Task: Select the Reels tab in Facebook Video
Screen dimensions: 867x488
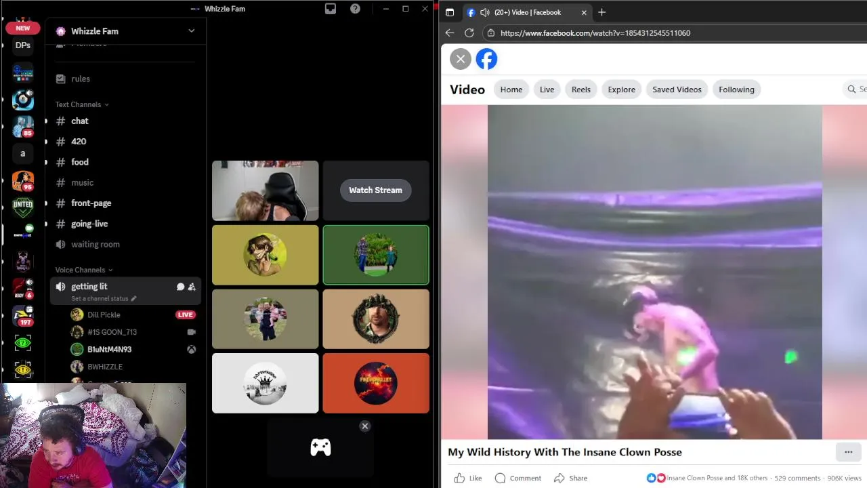Action: (581, 89)
